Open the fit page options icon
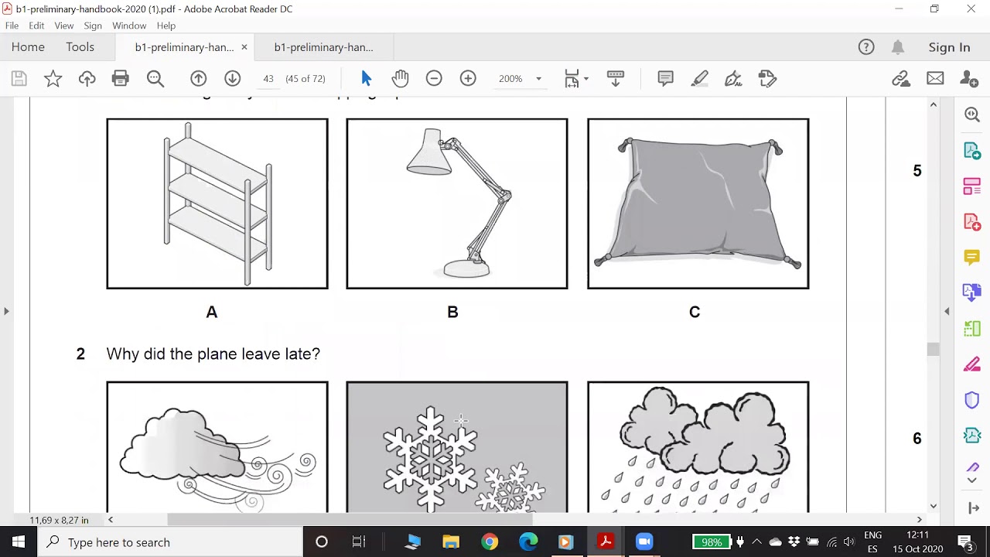990x557 pixels. (x=575, y=78)
